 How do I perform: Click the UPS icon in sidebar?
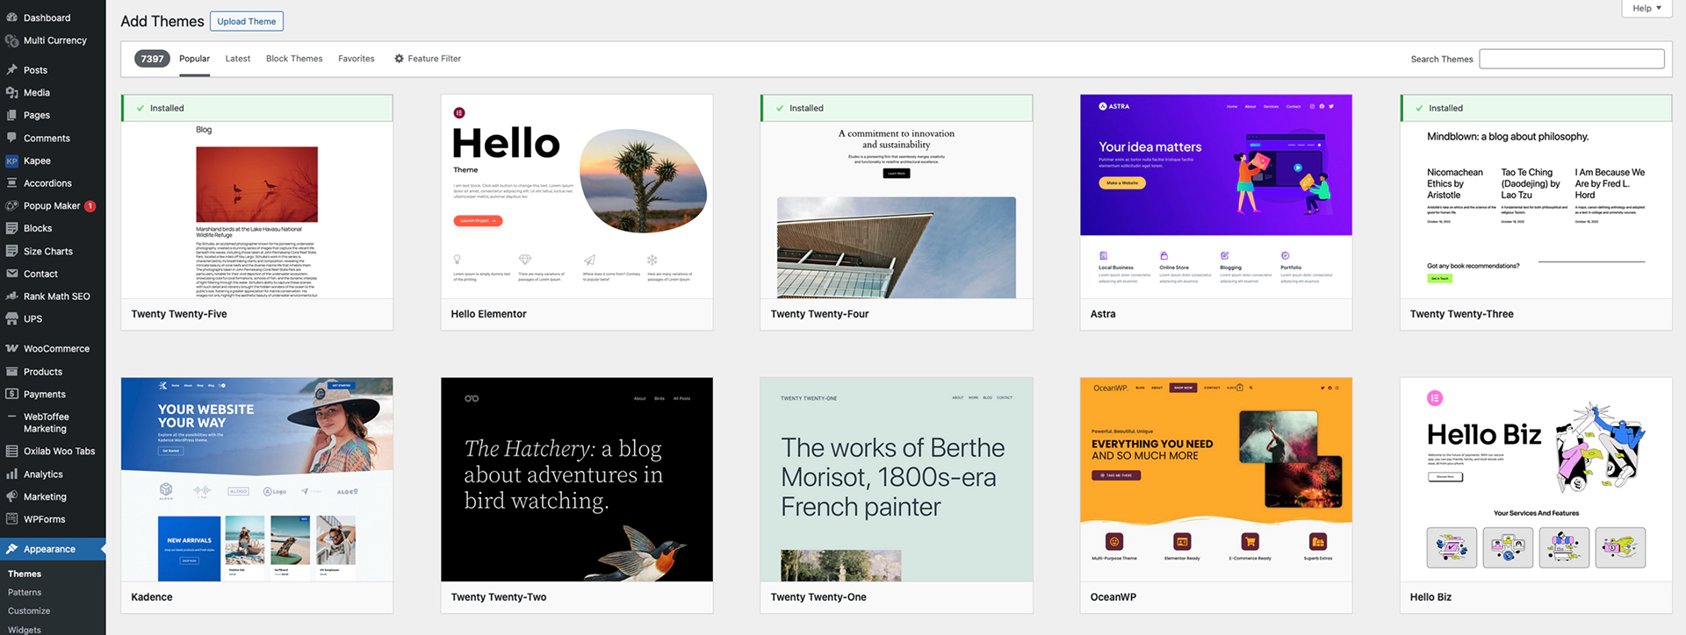11,318
